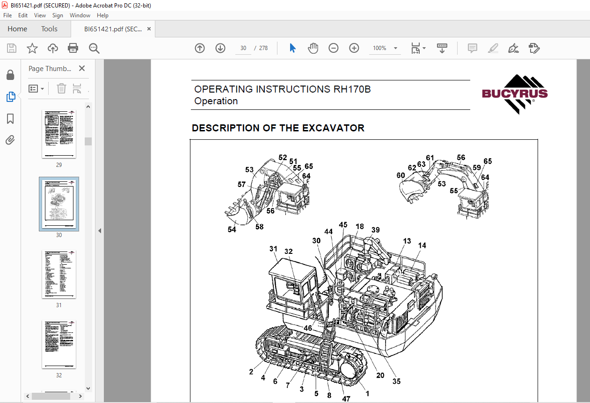The image size is (590, 403).
Task: Click the Bucyrus logo
Action: tap(515, 94)
